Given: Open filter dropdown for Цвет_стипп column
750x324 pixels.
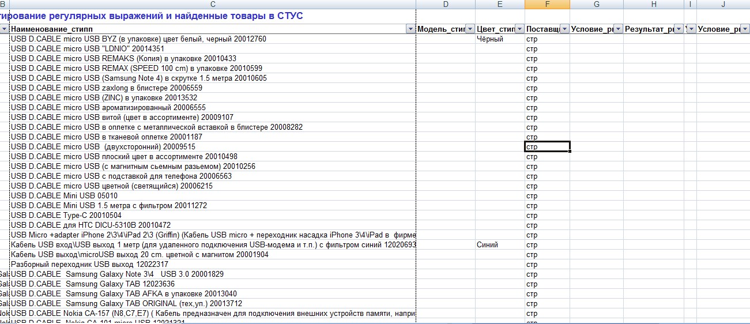Looking at the screenshot, I should coord(519,29).
